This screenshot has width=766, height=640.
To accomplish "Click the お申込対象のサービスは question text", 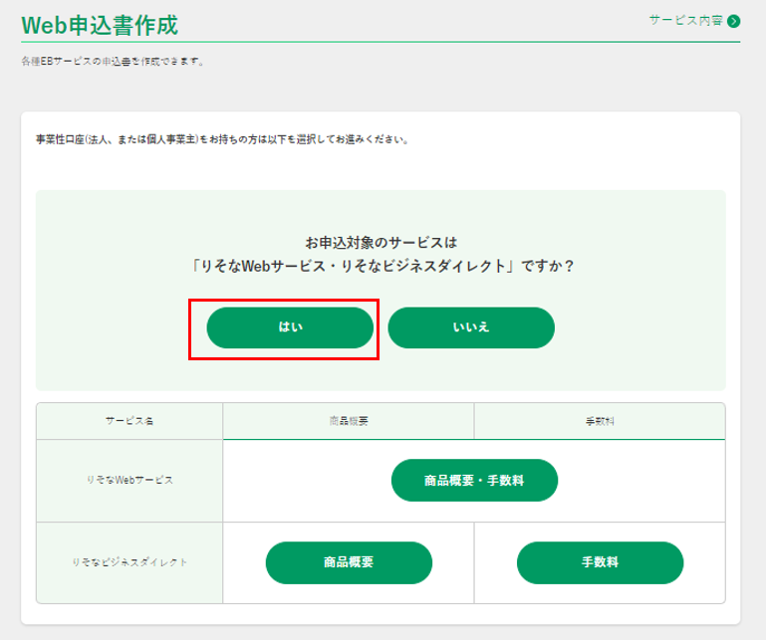I will [x=382, y=255].
